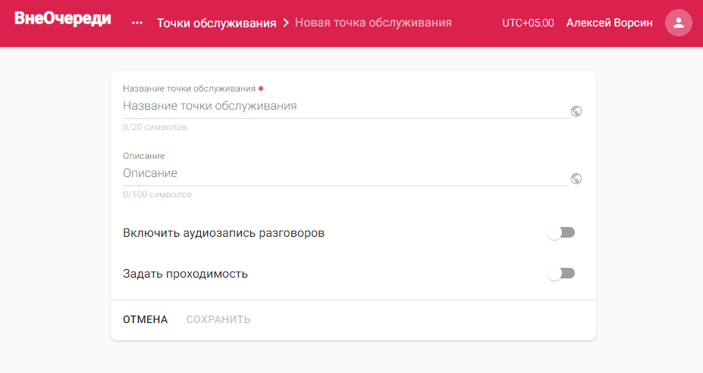The height and width of the screenshot is (373, 703).
Task: Click Новая точка обслуживания breadcrumb text
Action: tap(373, 23)
